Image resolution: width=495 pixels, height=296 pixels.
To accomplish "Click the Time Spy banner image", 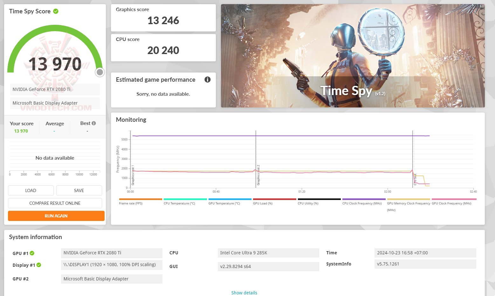I will [353, 56].
